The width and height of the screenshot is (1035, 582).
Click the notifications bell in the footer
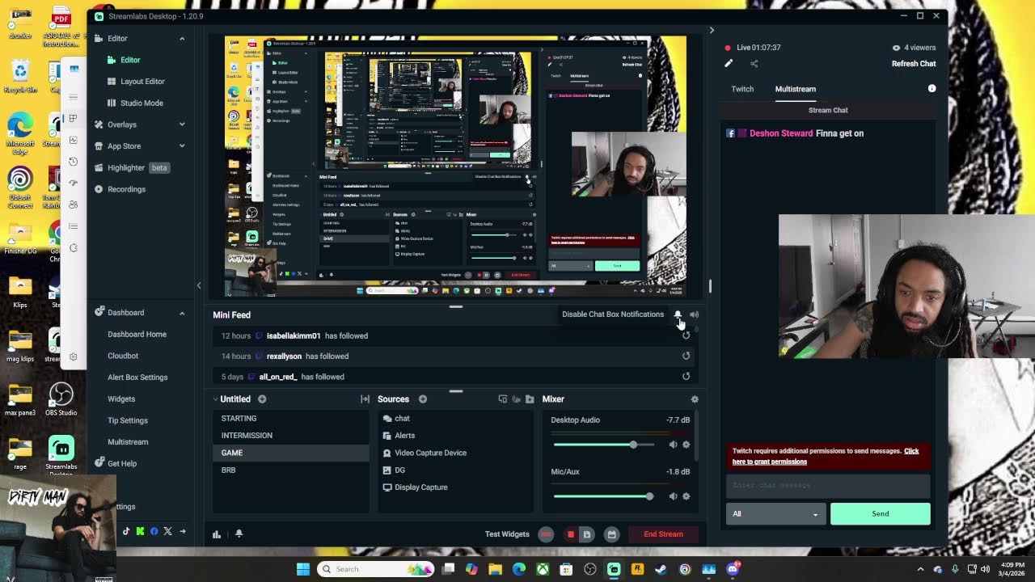(239, 534)
